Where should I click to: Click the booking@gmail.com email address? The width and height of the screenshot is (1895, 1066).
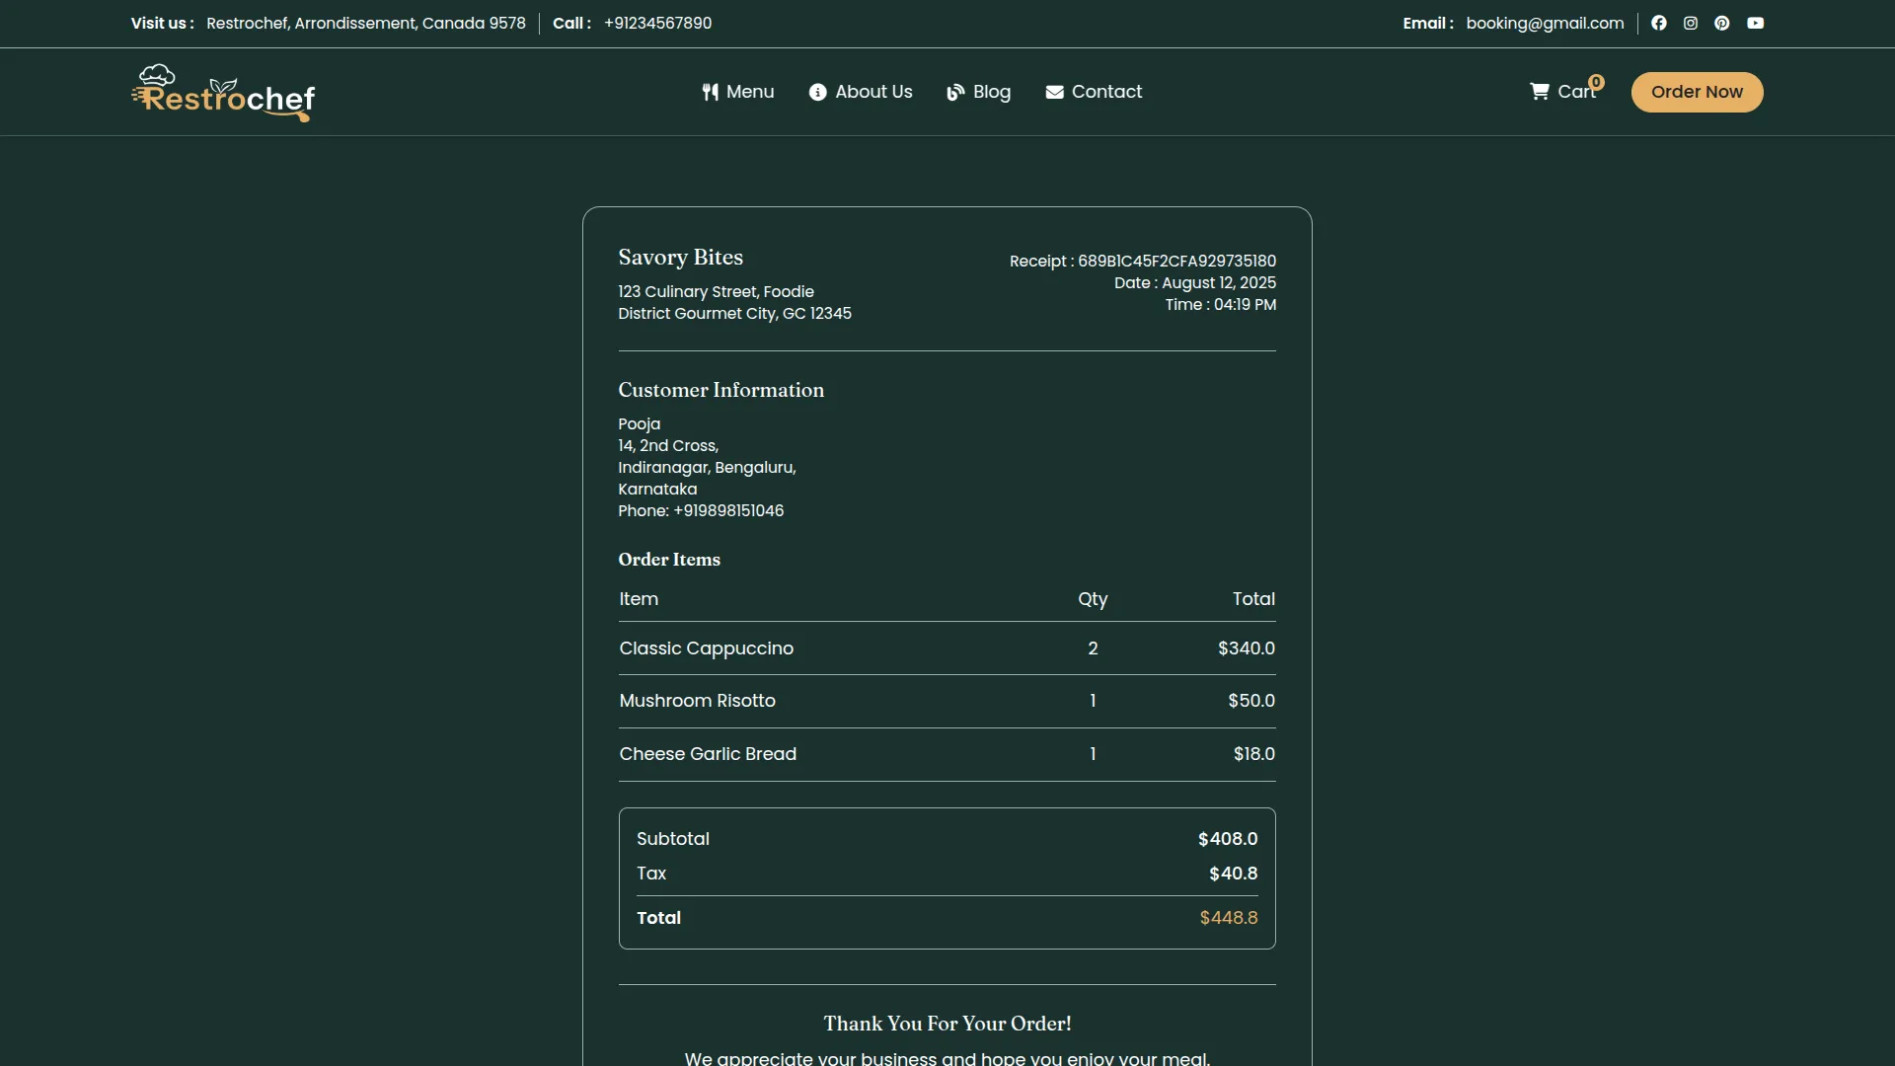tap(1545, 23)
